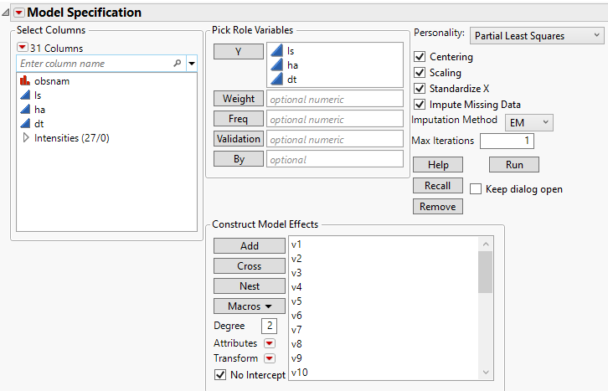Open the Macros menu button
This screenshot has height=391, width=608.
click(x=250, y=306)
